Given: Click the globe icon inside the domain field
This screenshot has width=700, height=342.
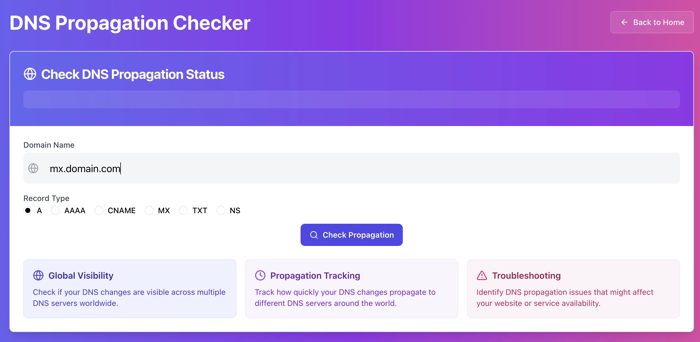Looking at the screenshot, I should pos(33,168).
